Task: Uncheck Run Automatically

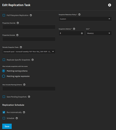Action: coord(4,112)
